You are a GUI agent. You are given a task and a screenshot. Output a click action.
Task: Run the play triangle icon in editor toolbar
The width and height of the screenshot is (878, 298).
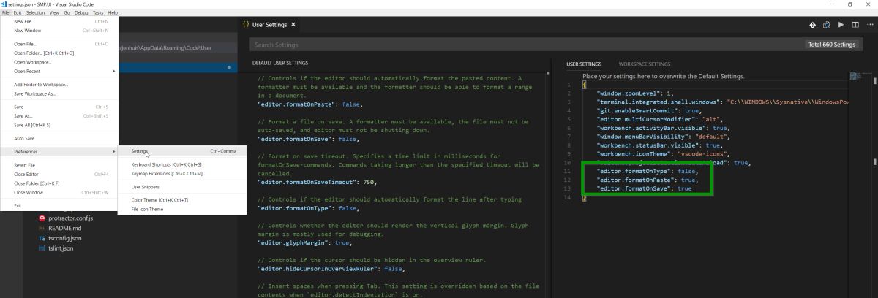[x=841, y=25]
